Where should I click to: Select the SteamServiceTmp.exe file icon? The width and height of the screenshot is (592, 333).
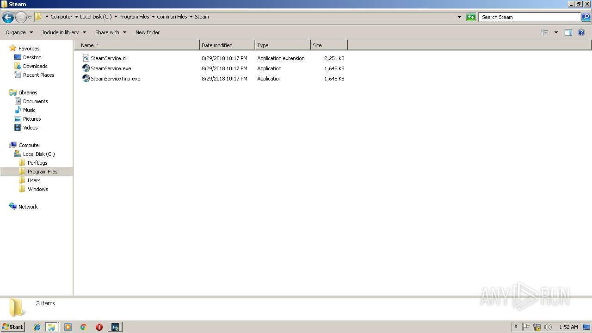click(x=86, y=79)
